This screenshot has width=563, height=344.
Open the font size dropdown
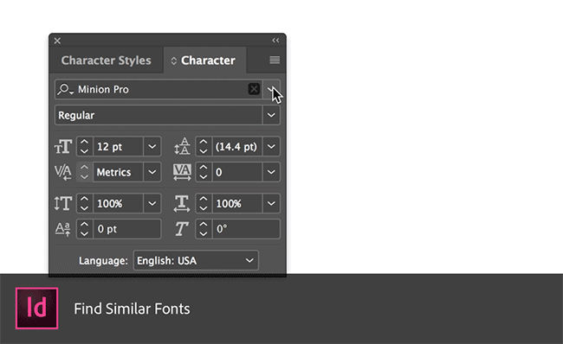coord(152,147)
